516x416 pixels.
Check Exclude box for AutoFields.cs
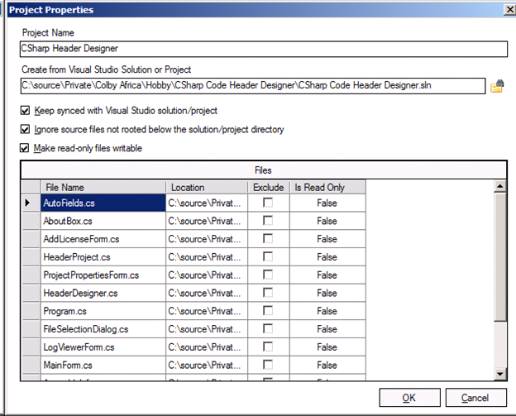pos(268,203)
